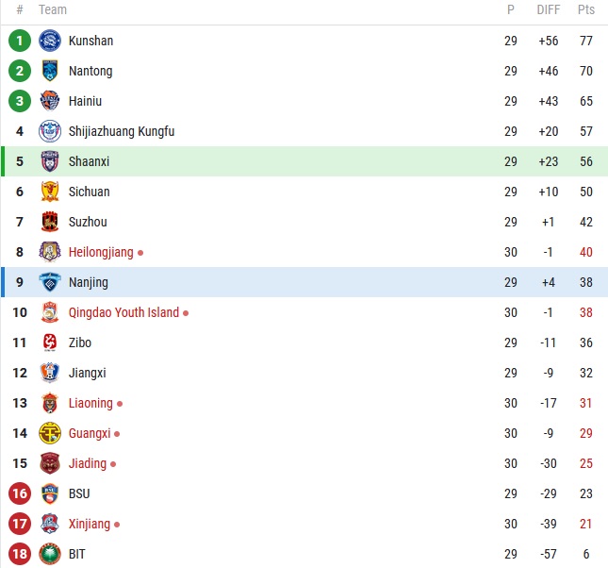Viewport: 608px width, 568px height.
Task: Click the Kunshan team crest icon
Action: coord(50,41)
